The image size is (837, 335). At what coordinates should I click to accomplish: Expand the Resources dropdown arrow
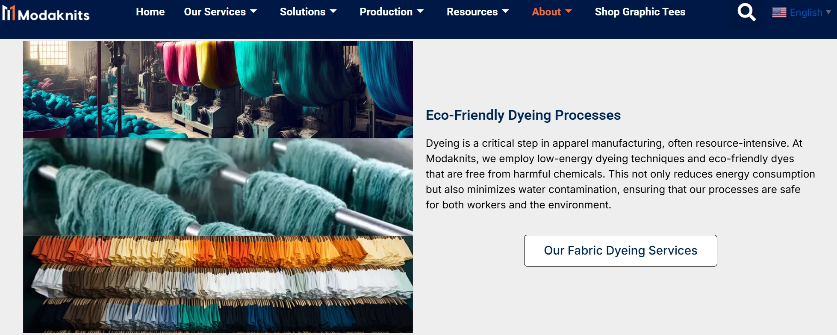(x=506, y=12)
